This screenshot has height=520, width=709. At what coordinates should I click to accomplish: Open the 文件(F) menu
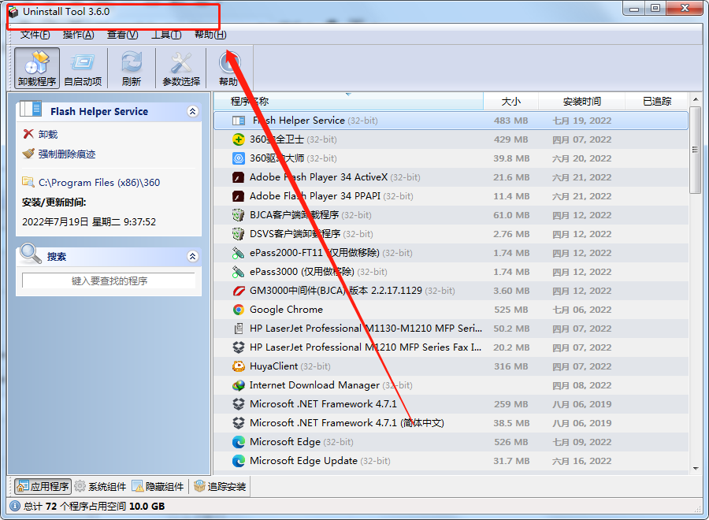(35, 35)
